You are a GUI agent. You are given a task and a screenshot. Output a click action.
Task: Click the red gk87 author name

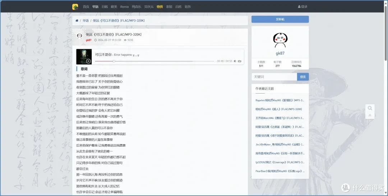pyautogui.click(x=89, y=40)
